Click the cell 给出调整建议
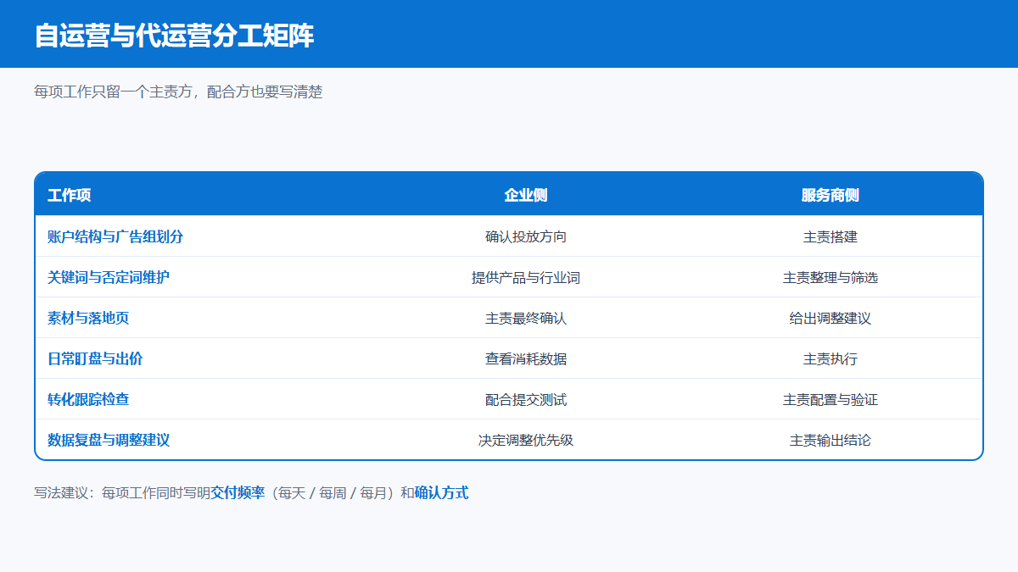Screen dimensions: 1018x572 point(831,318)
